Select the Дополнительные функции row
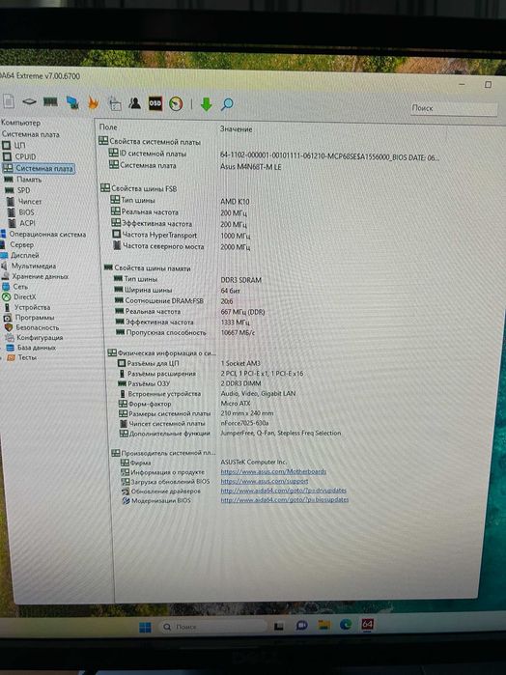 tap(231, 433)
